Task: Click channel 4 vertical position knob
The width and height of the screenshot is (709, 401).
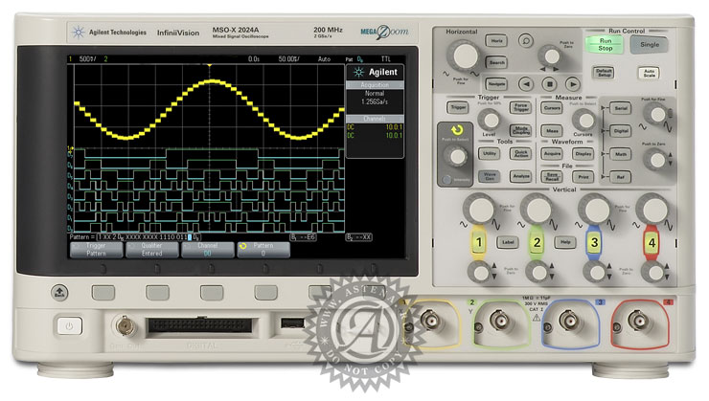Action: click(653, 273)
